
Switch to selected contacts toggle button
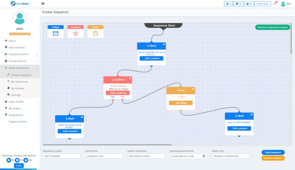click(273, 27)
